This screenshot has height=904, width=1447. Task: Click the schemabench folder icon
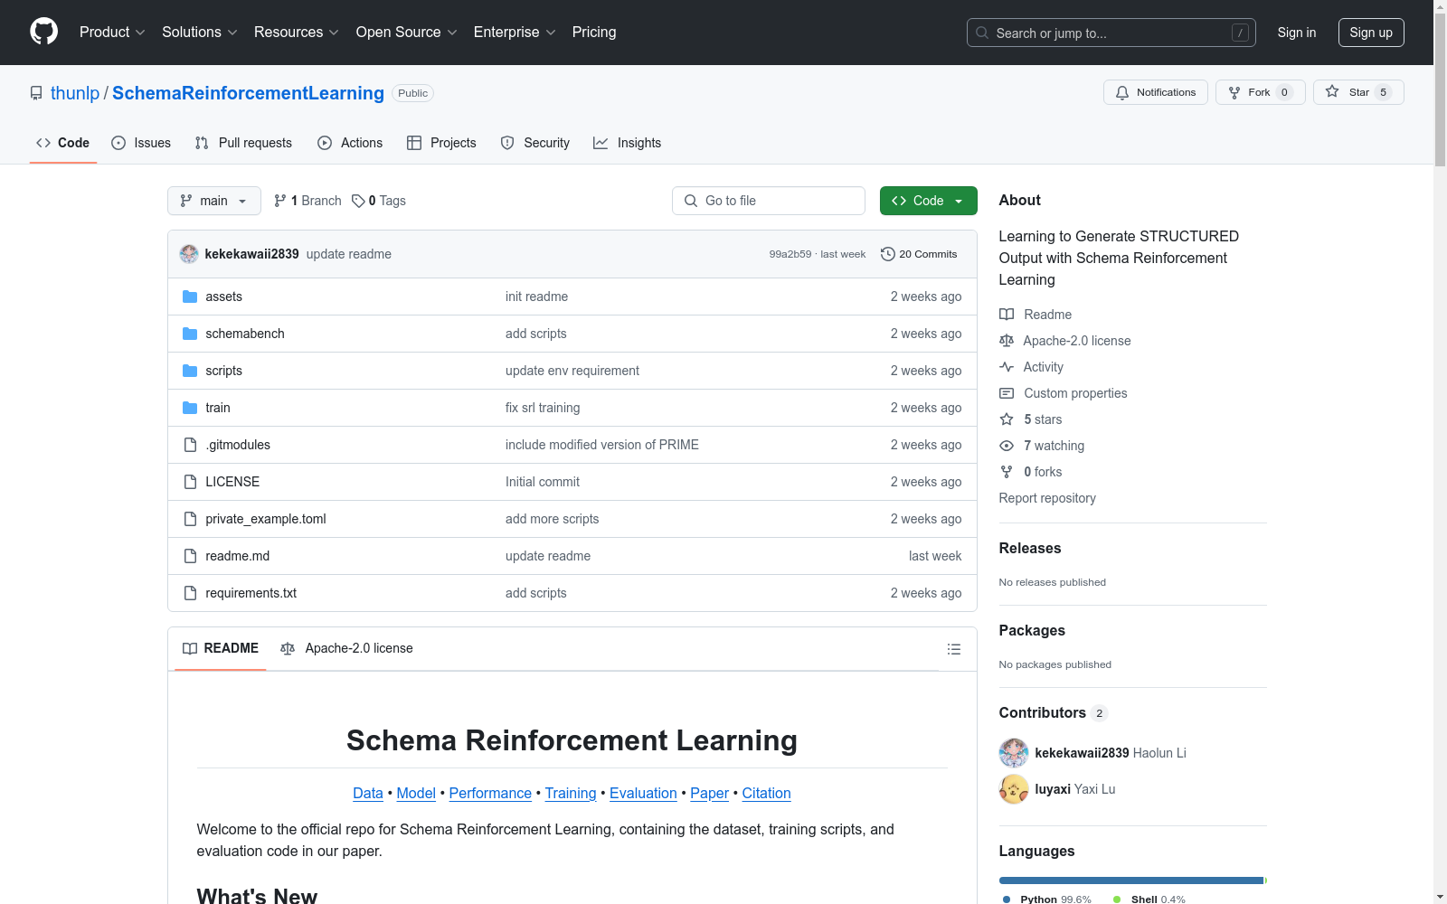(190, 334)
